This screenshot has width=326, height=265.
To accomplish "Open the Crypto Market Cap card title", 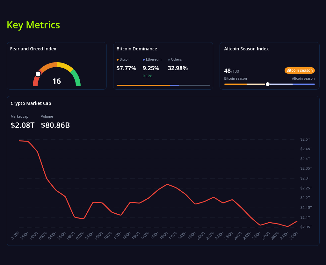I will click(31, 103).
